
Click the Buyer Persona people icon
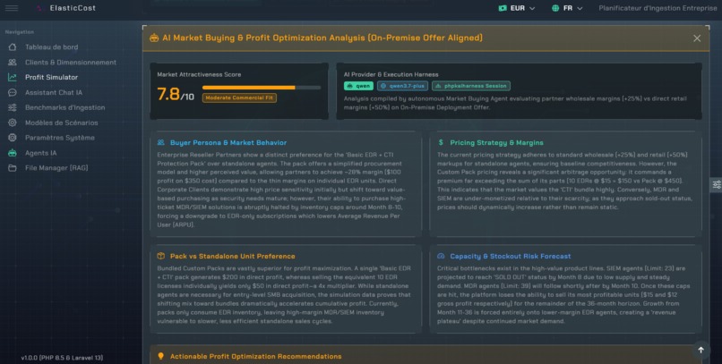pyautogui.click(x=160, y=142)
